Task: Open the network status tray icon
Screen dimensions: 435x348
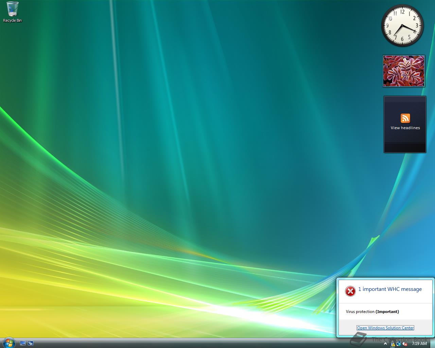Action: coord(399,344)
